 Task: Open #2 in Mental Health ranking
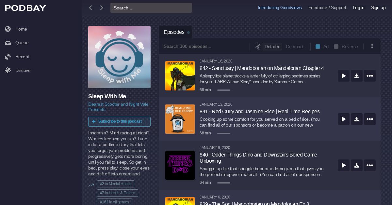point(116,184)
